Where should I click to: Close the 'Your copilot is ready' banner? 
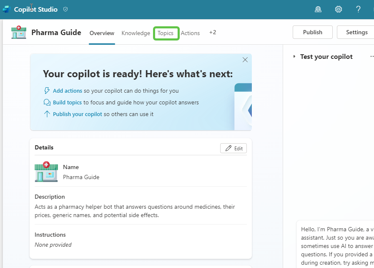[245, 60]
